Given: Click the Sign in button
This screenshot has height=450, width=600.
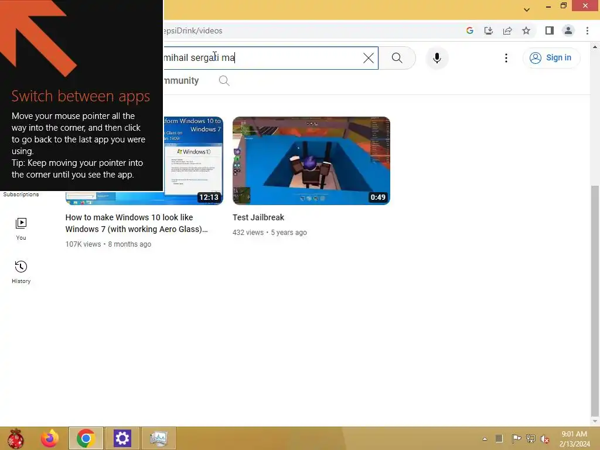Looking at the screenshot, I should (551, 58).
